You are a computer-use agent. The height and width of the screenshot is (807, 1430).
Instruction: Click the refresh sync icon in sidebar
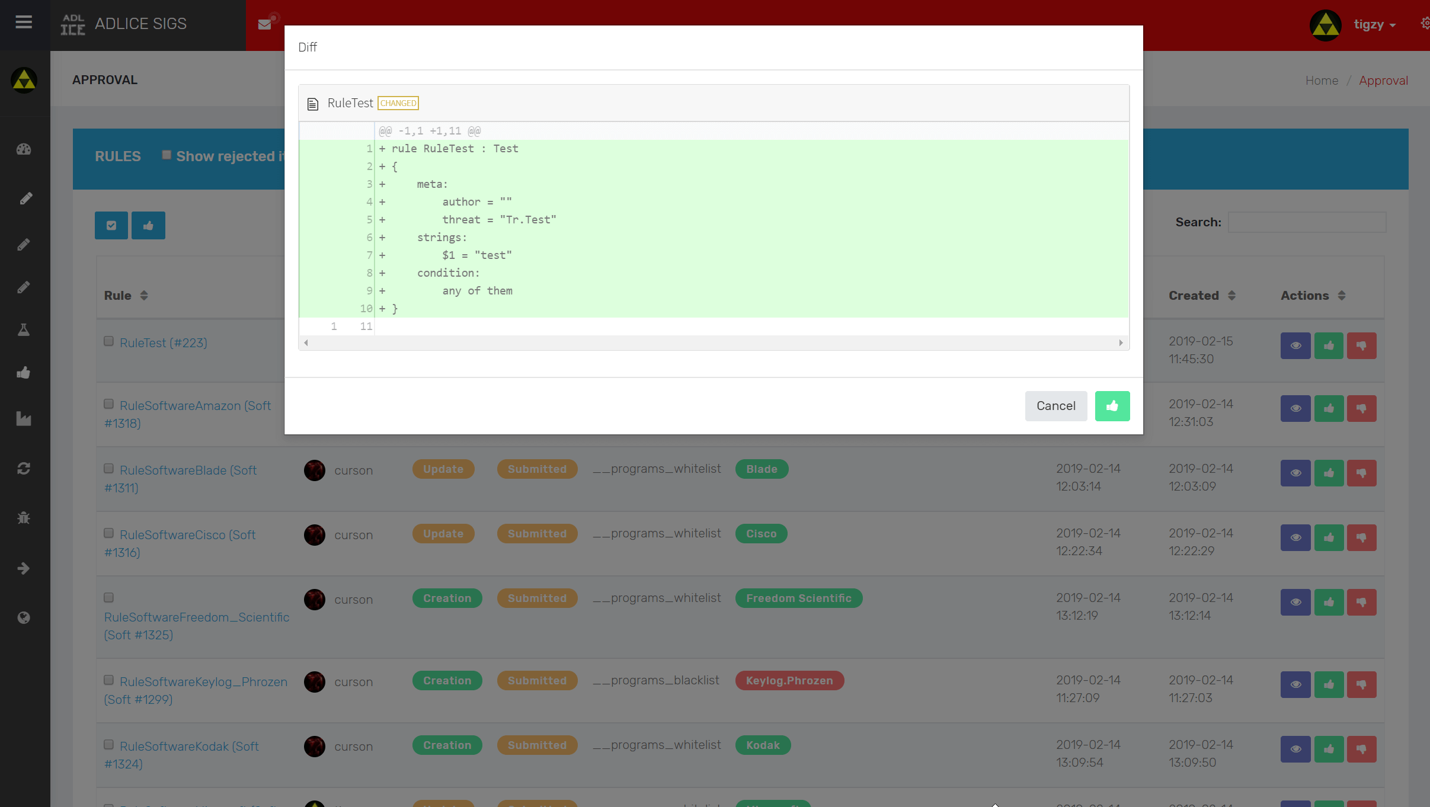pyautogui.click(x=24, y=469)
